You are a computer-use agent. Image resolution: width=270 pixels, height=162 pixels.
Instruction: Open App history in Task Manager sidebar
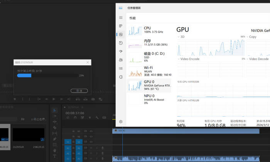121,43
